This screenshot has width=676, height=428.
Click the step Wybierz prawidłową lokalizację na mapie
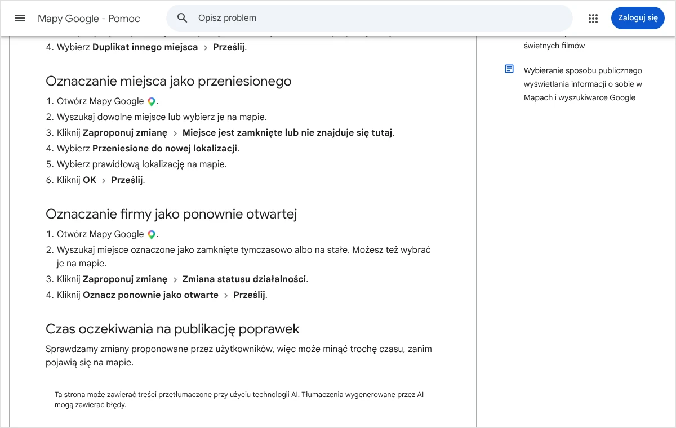[142, 164]
